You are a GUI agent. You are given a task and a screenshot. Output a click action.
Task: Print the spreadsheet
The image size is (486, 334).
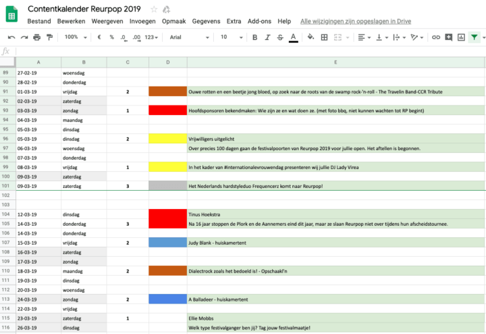pyautogui.click(x=37, y=37)
